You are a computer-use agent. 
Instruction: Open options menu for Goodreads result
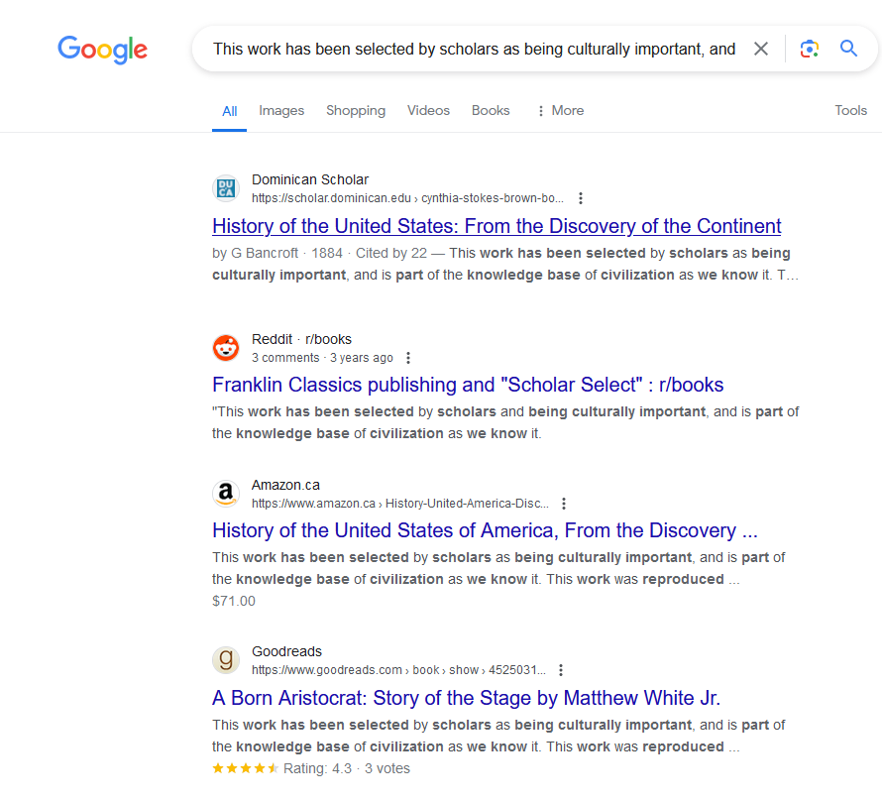tap(561, 670)
